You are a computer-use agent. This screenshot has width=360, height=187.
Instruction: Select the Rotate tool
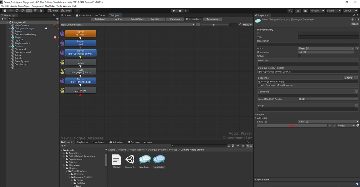pyautogui.click(x=17, y=11)
